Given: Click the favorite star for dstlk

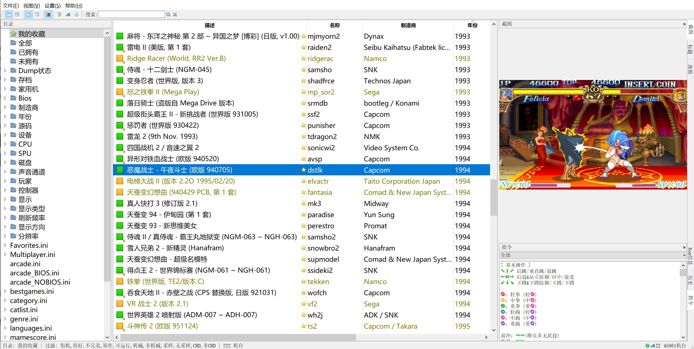Looking at the screenshot, I should click(x=303, y=170).
